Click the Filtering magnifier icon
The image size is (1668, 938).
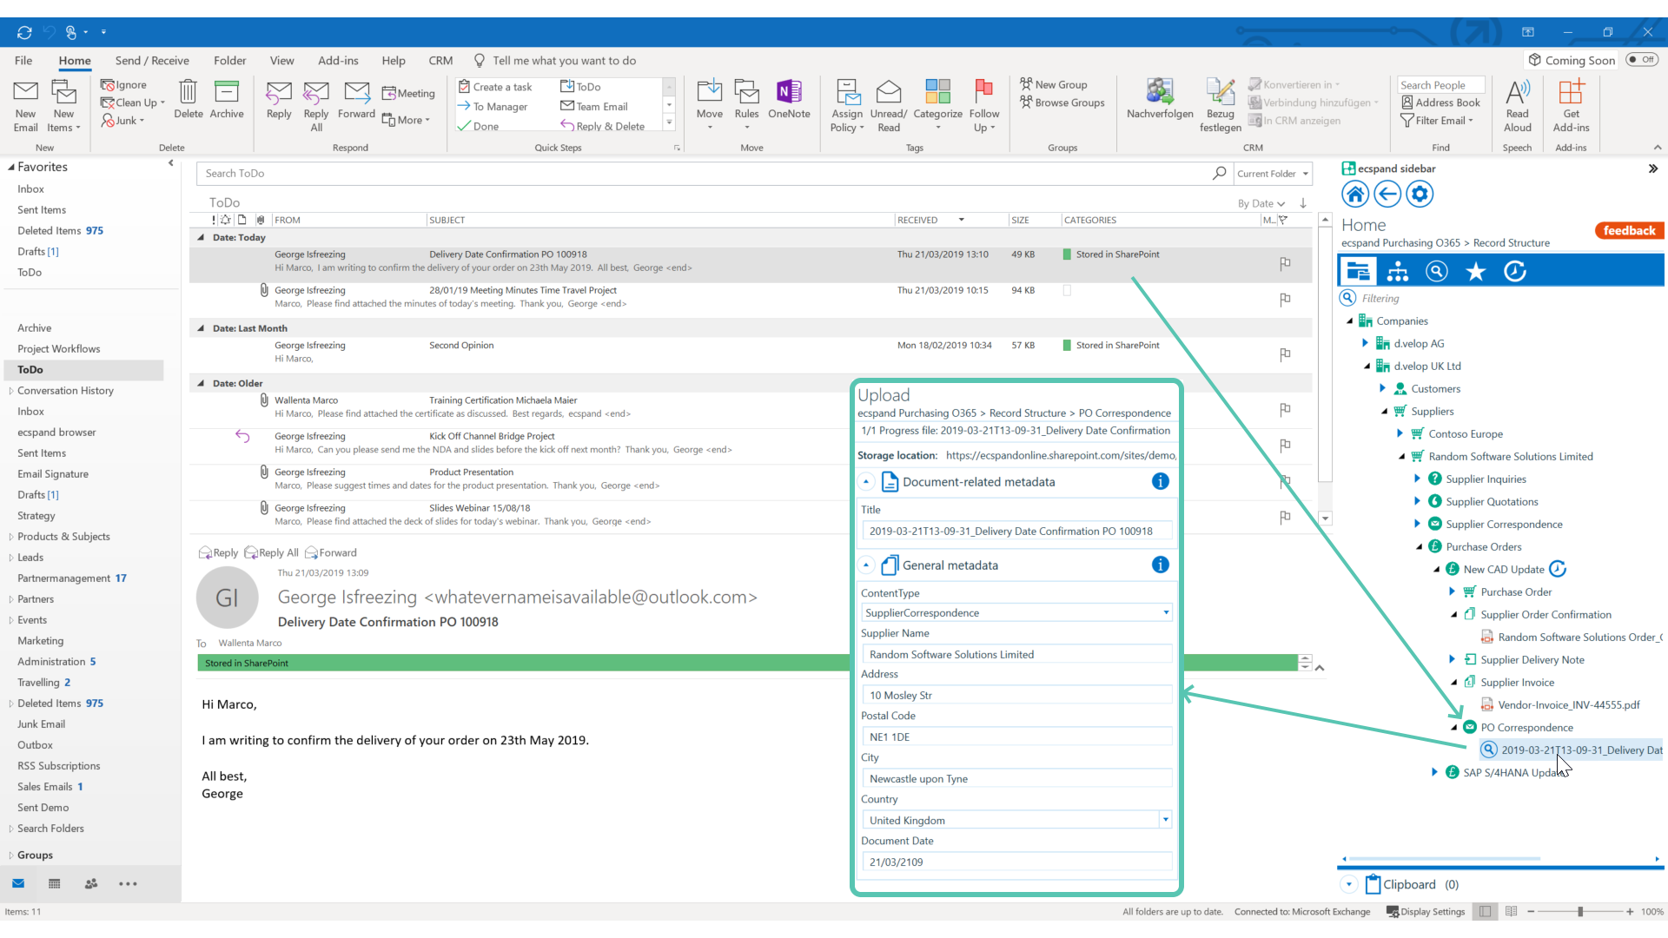point(1347,298)
